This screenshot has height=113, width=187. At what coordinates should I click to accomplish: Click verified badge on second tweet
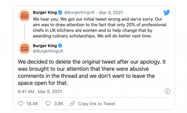pyautogui.click(x=60, y=46)
